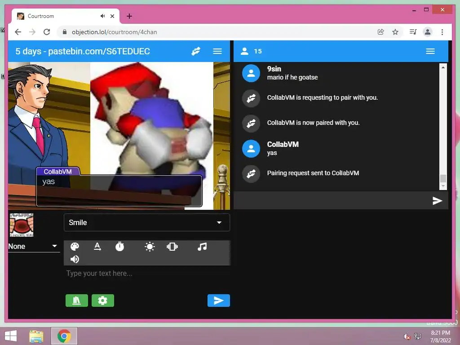Click the address bar URL
The height and width of the screenshot is (345, 460).
(115, 32)
